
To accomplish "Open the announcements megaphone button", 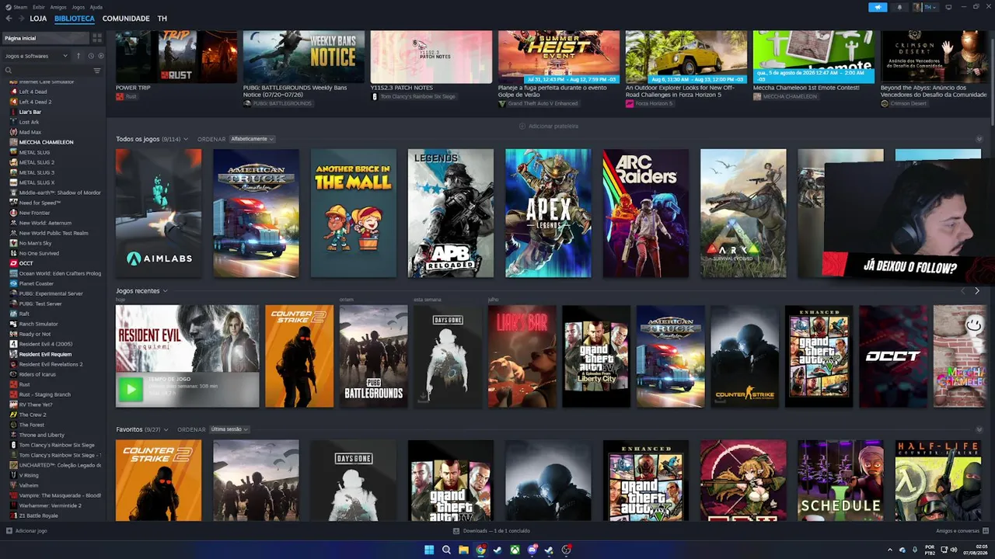I will (x=878, y=7).
